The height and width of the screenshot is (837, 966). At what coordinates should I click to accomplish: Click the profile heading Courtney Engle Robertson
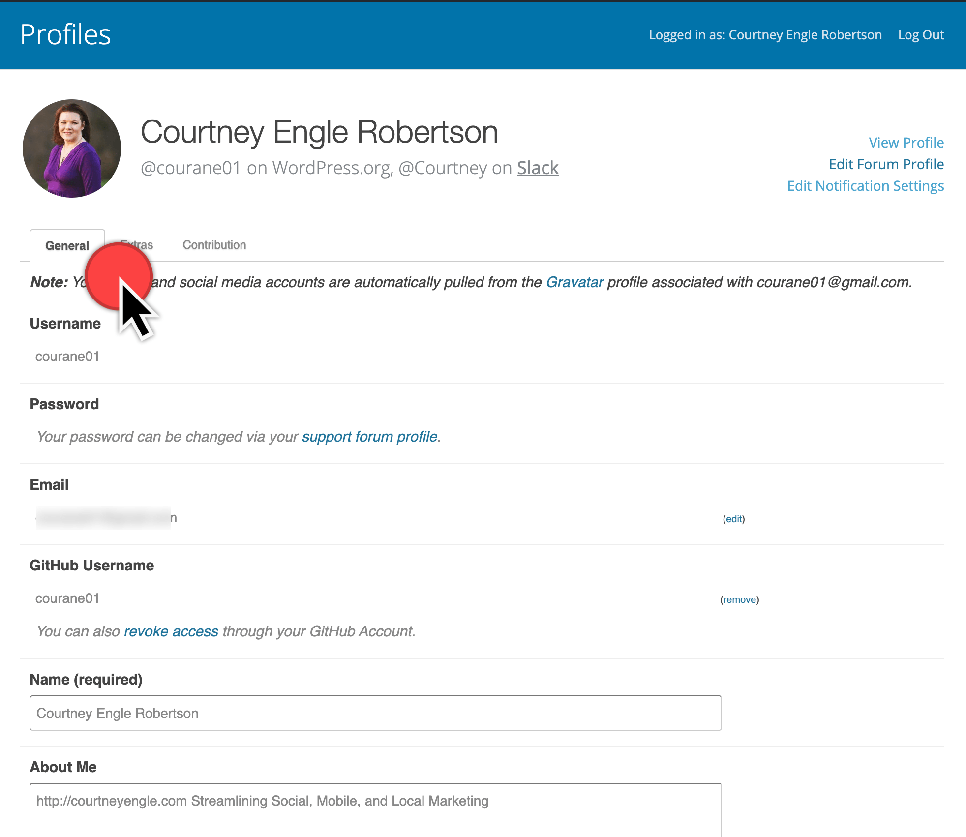point(319,132)
